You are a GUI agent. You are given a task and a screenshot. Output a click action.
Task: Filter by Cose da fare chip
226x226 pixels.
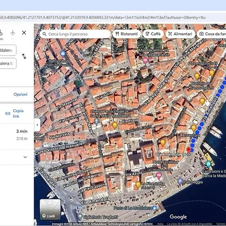click(212, 34)
